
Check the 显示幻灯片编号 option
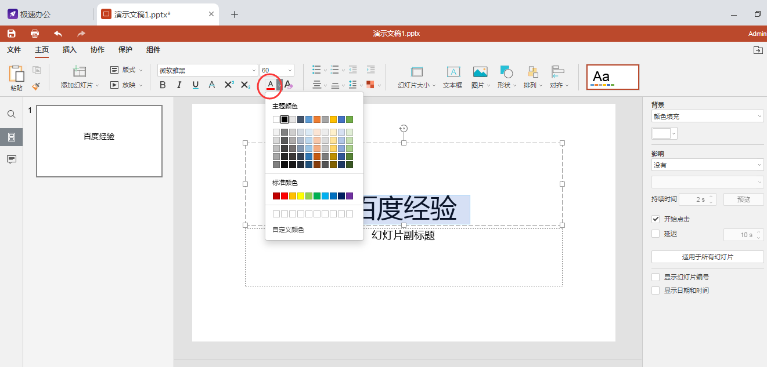coord(656,277)
